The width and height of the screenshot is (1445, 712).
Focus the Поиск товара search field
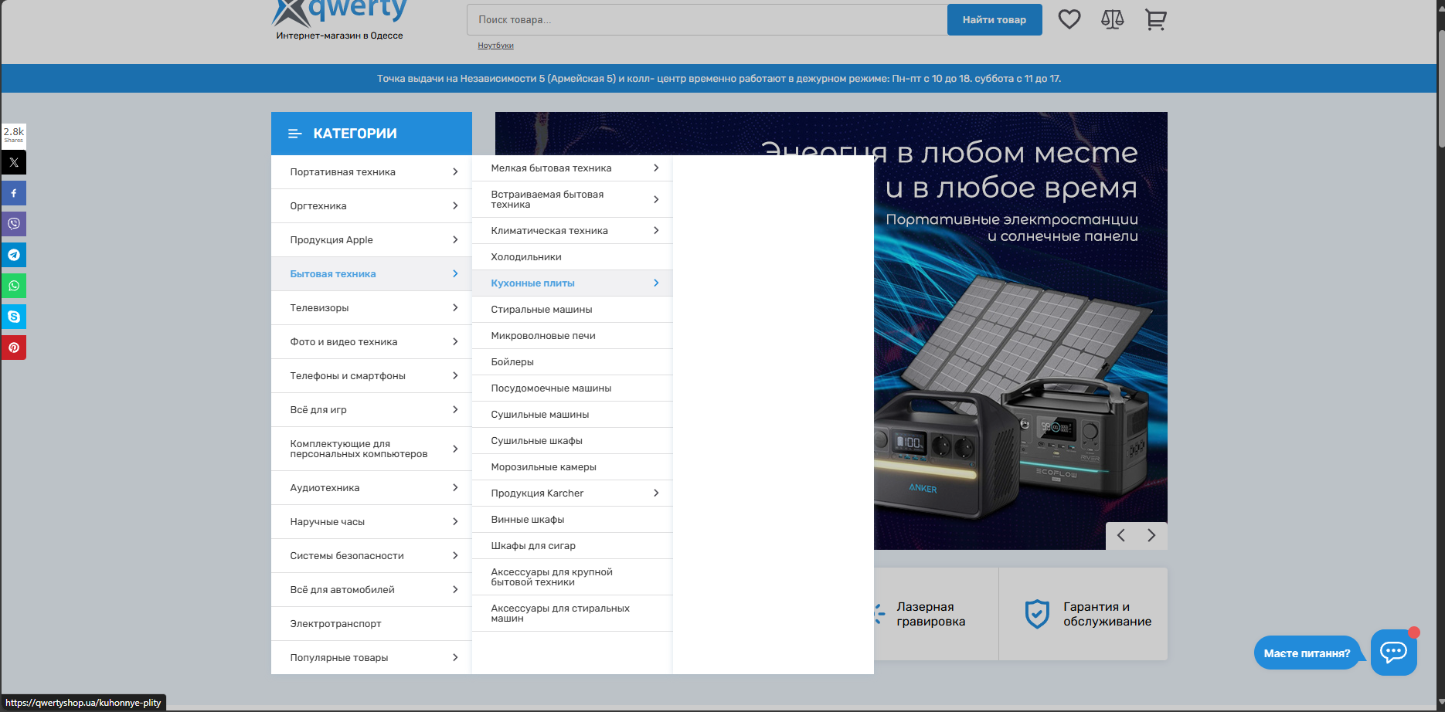click(706, 20)
